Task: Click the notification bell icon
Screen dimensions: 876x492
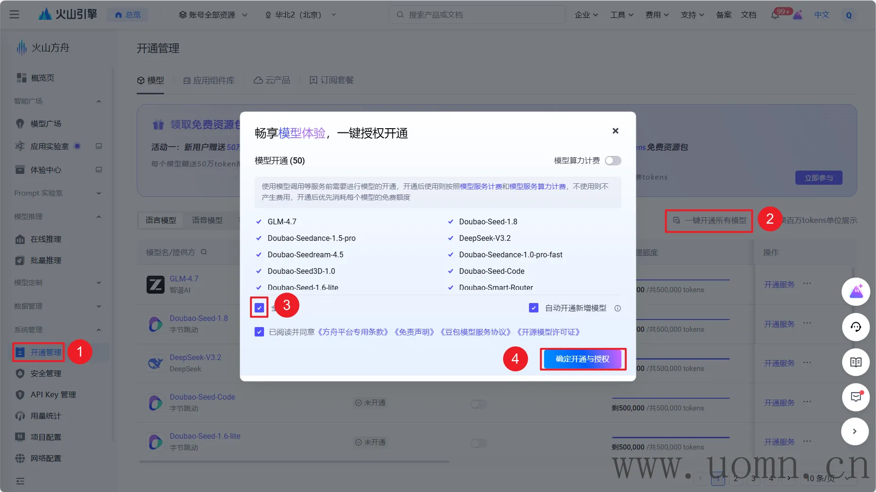Action: 775,15
